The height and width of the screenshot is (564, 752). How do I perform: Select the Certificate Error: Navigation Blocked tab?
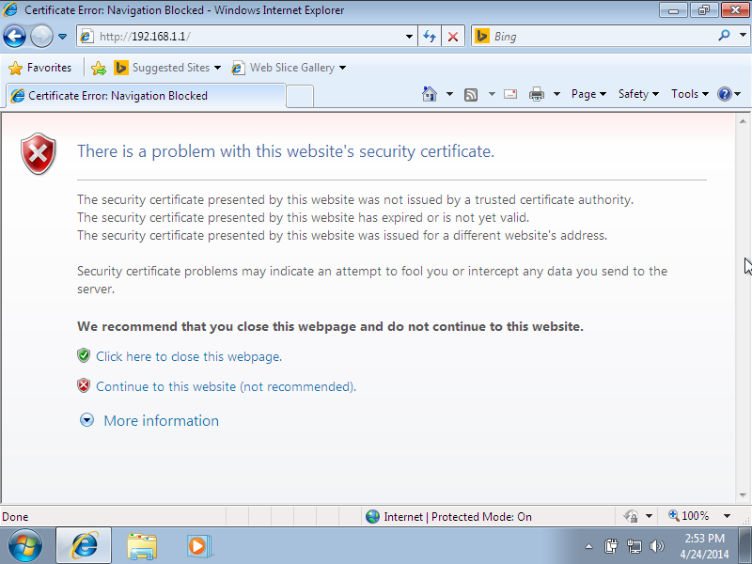[x=146, y=96]
